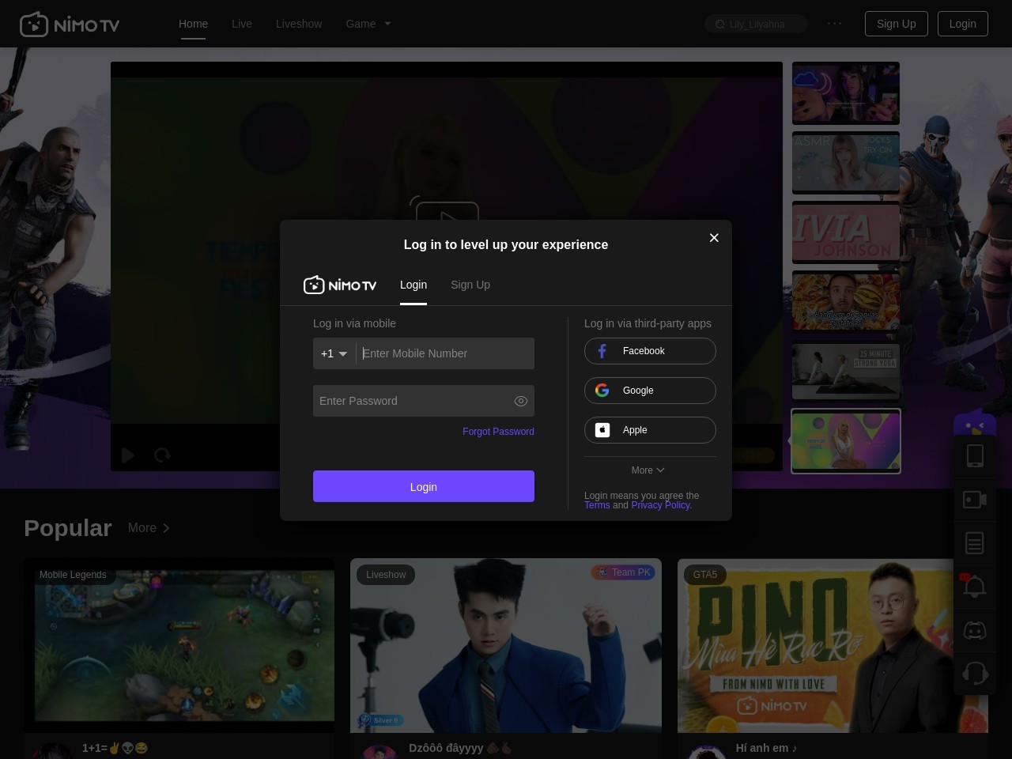Click the Google logo icon
This screenshot has height=759, width=1012.
(602, 391)
